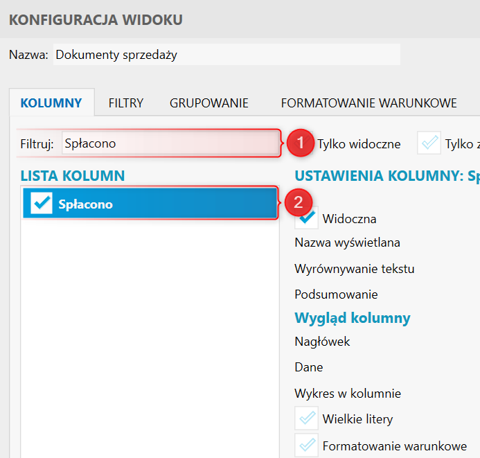Click the Podsumowanie setting label
The image size is (480, 458).
pyautogui.click(x=336, y=294)
